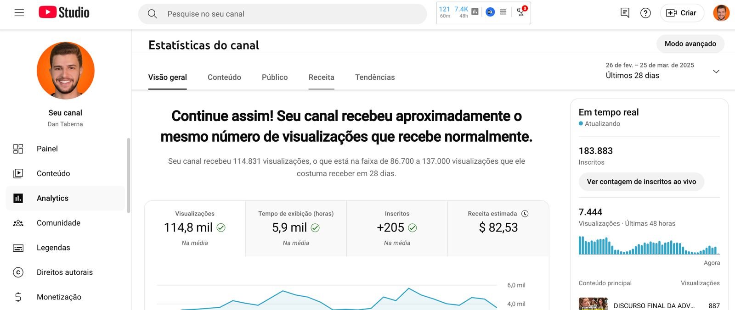
Task: Open Painel in the sidebar
Action: click(x=66, y=149)
